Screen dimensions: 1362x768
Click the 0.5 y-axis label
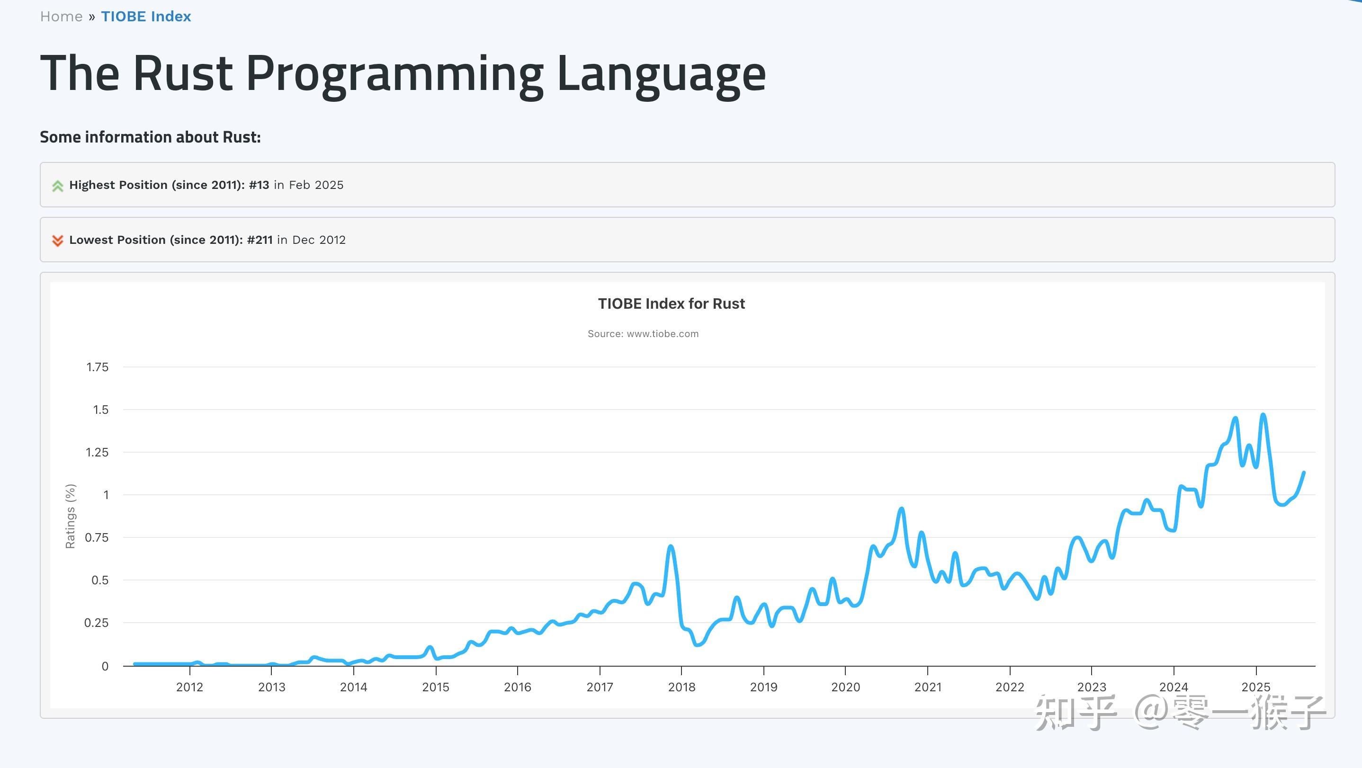tap(100, 580)
